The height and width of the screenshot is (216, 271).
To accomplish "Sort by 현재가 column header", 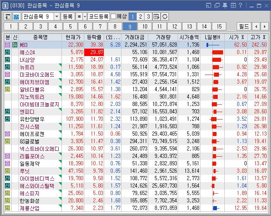I will point(73,37).
